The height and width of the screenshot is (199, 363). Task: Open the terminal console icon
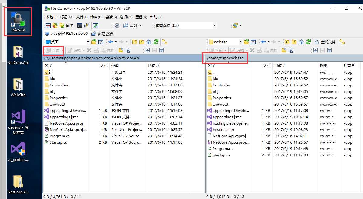[80, 26]
